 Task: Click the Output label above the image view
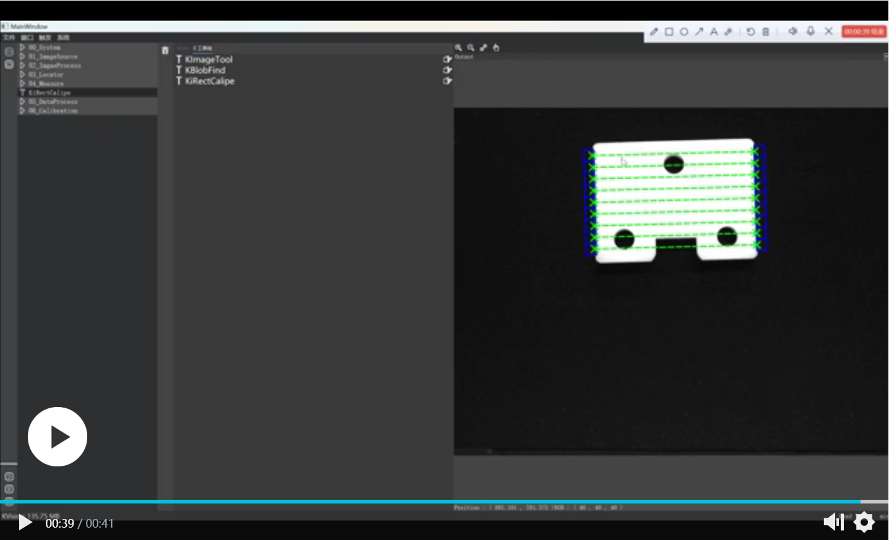point(464,57)
